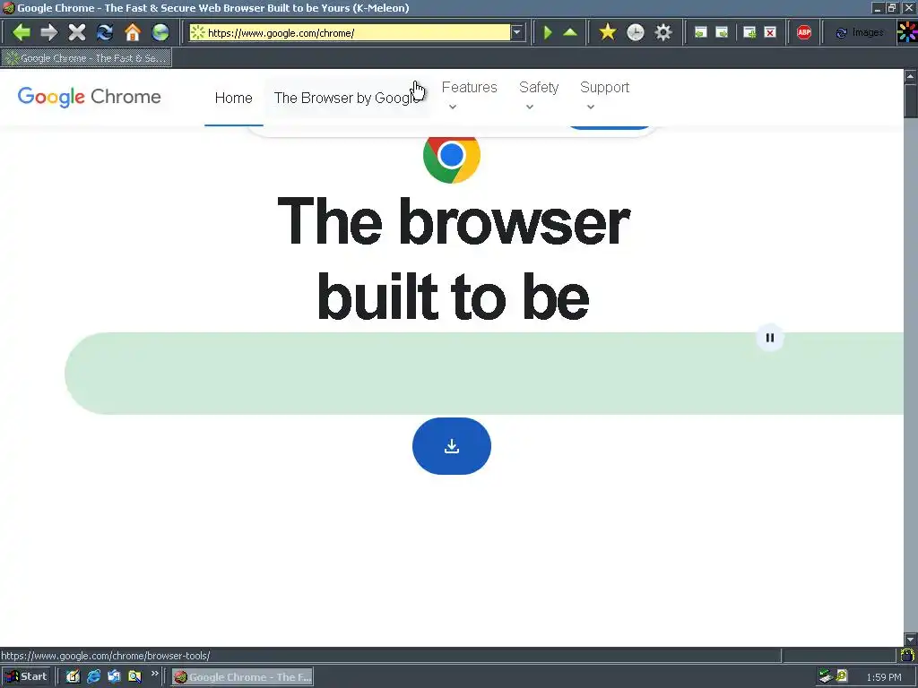The image size is (918, 688).
Task: Open the Home nav item
Action: point(234,98)
